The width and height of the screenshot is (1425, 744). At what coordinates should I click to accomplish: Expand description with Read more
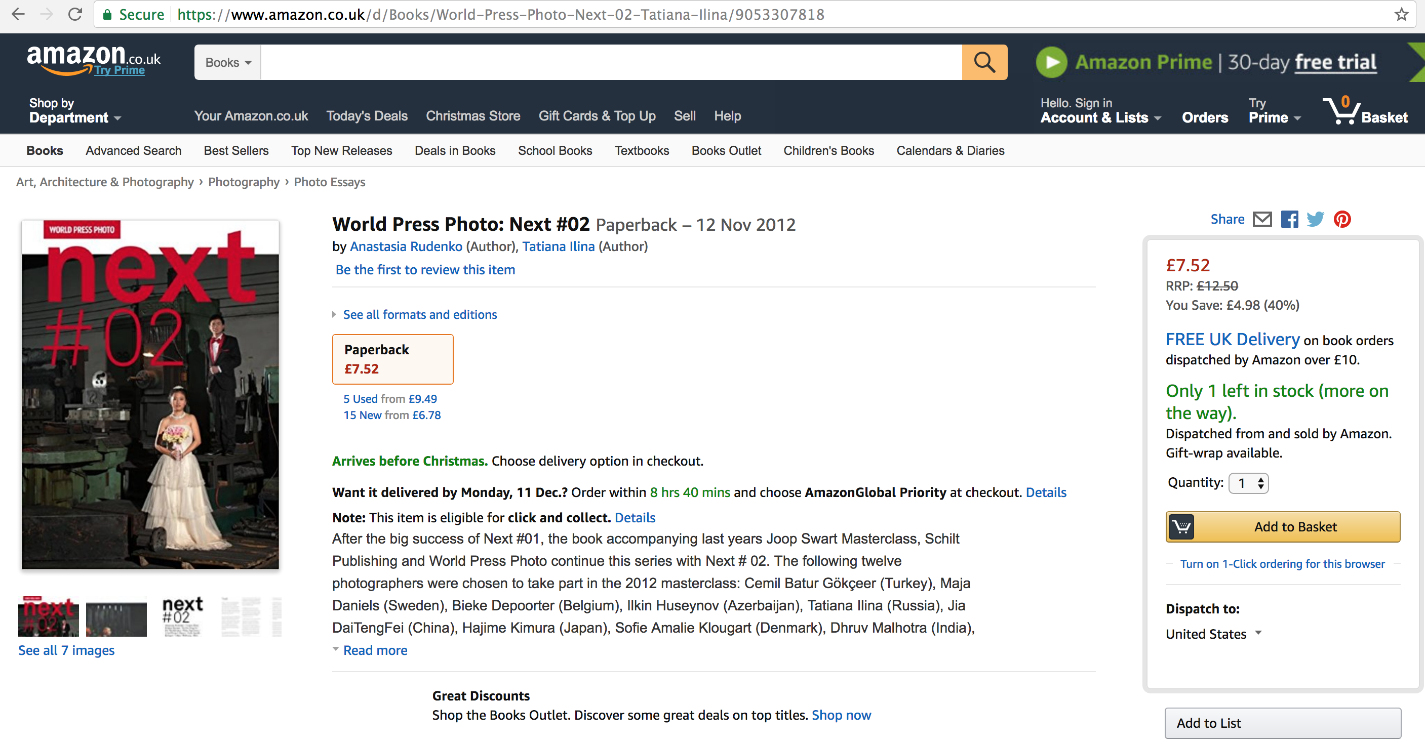pyautogui.click(x=375, y=650)
